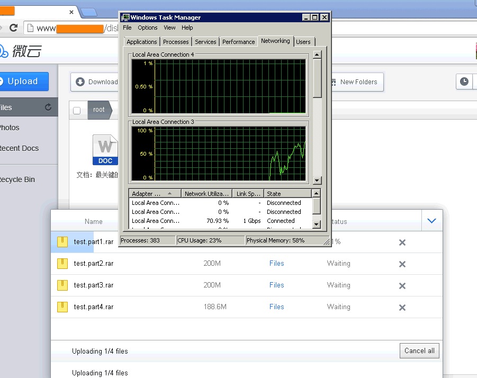Click the test.part2.rar archive icon
Screen dimensions: 477x378
coord(62,264)
